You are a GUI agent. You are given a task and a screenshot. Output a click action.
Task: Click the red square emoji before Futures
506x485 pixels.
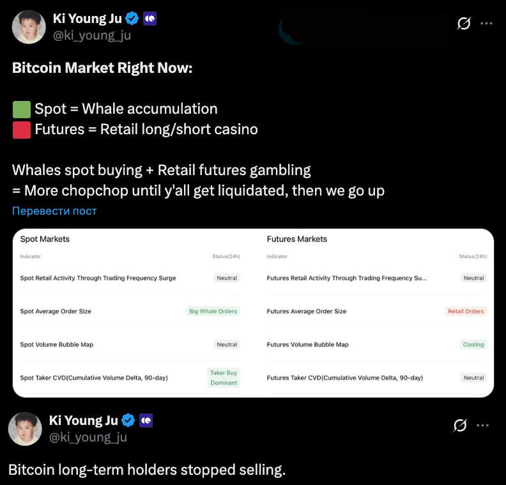(x=21, y=130)
